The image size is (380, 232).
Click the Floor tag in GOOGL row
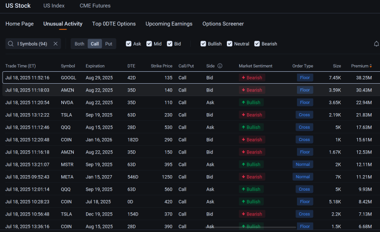305,78
